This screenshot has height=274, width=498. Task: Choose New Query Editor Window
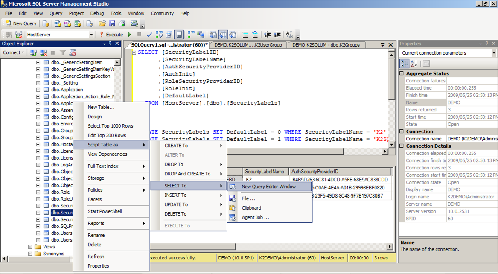pos(269,187)
